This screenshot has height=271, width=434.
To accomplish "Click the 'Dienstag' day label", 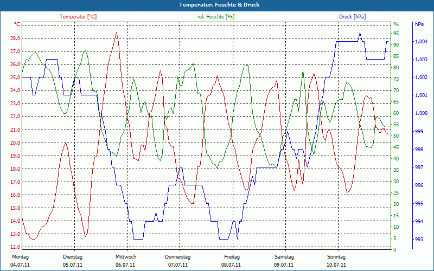I will pyautogui.click(x=73, y=257).
